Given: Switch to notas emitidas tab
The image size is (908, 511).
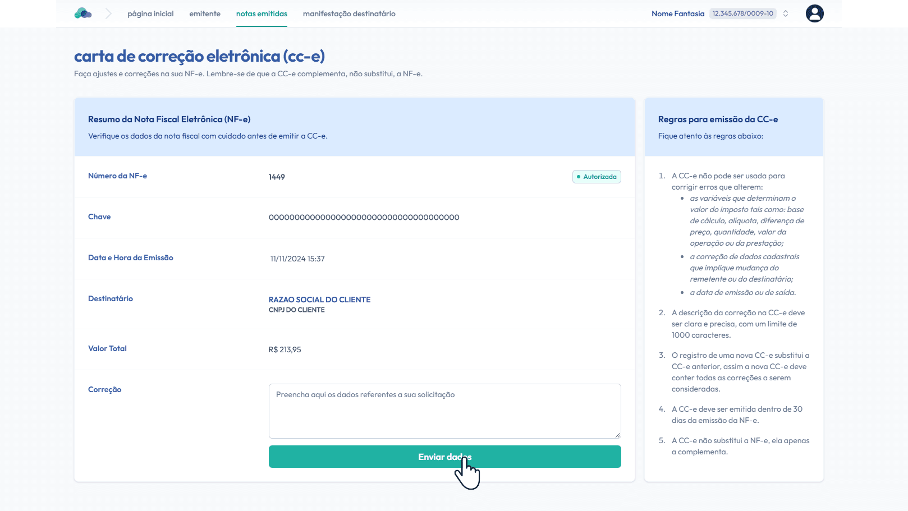Looking at the screenshot, I should [262, 13].
